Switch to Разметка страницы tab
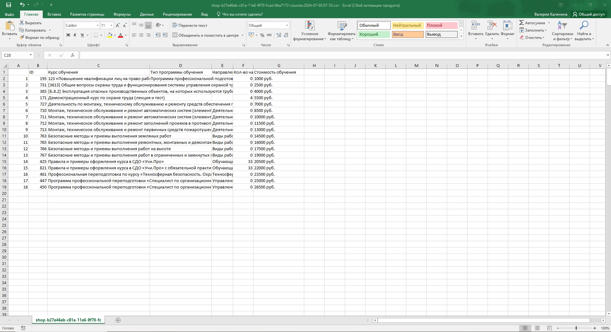The width and height of the screenshot is (611, 332). click(87, 14)
